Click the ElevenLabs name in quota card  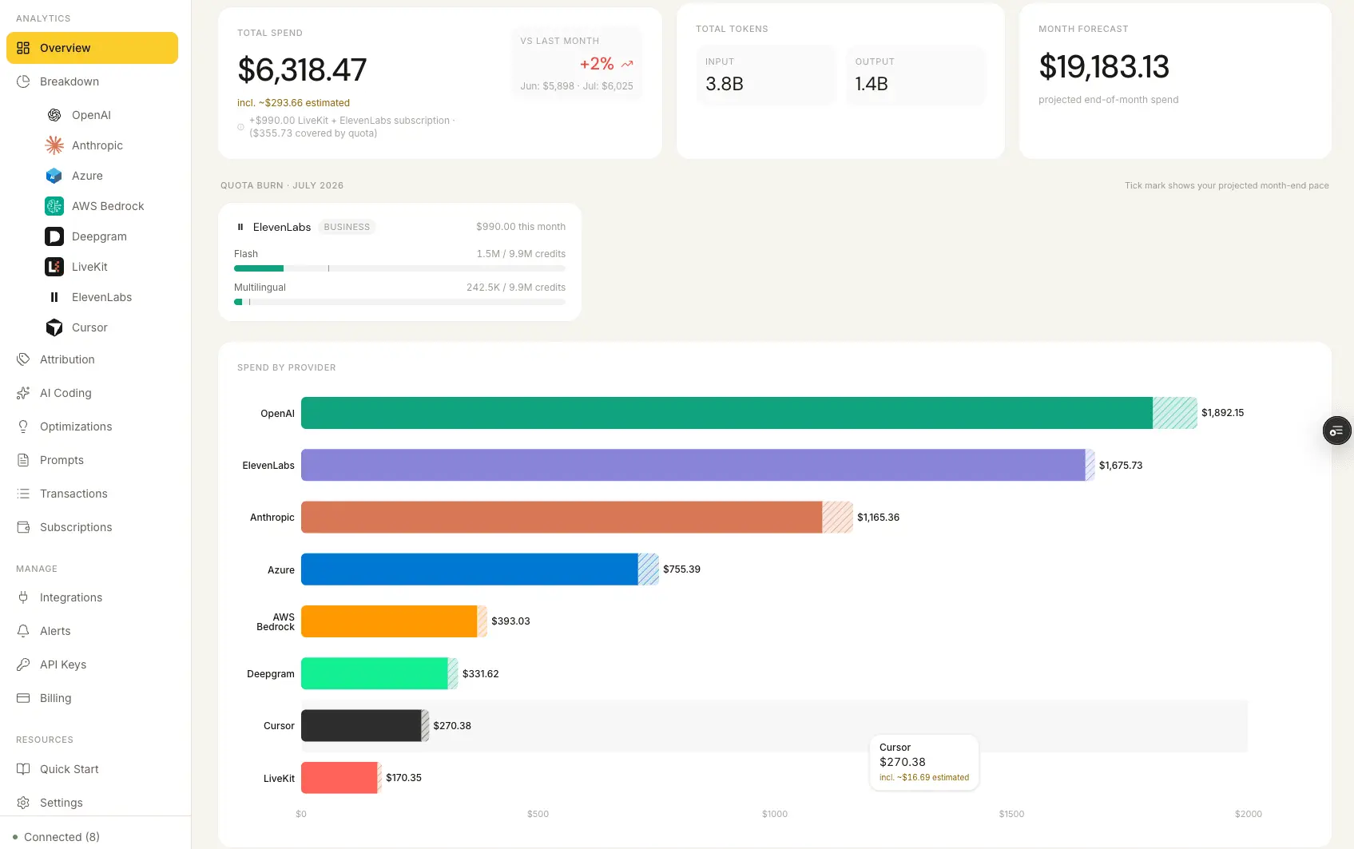(282, 227)
